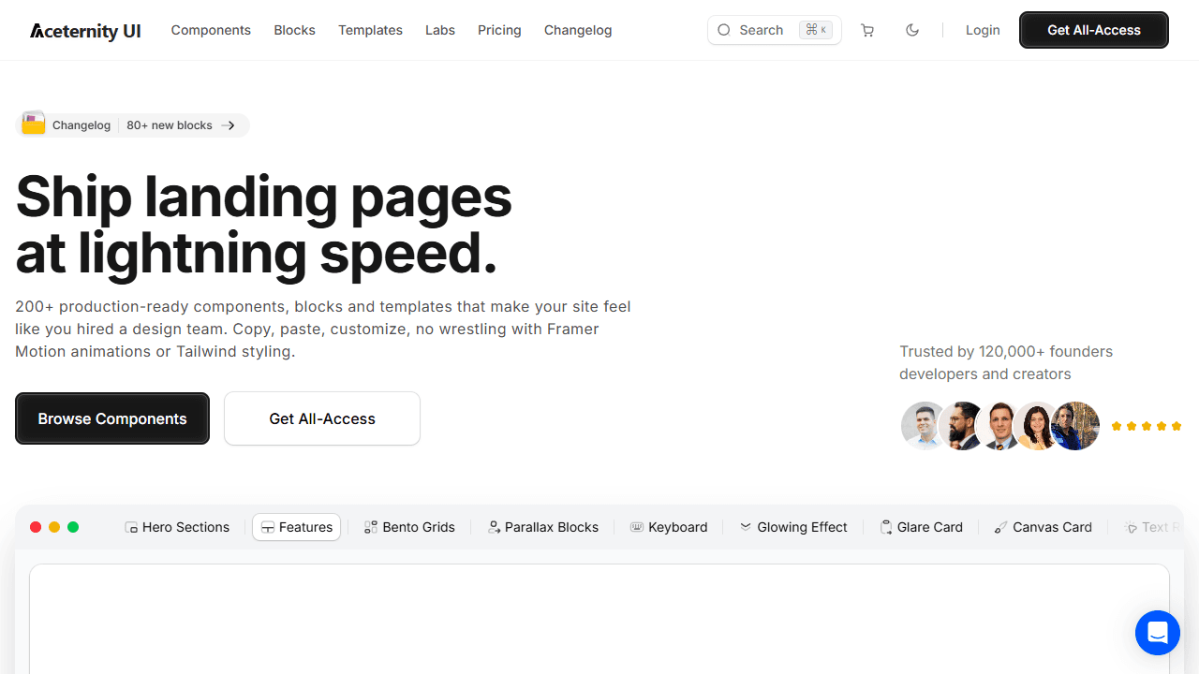Click the five-star rating
Screen dimensions: 1199x674
click(1147, 426)
